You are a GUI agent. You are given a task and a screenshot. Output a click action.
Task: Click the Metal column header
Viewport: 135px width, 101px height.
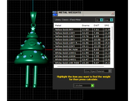58,26
